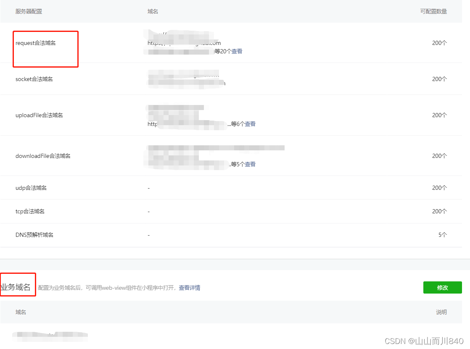Click the green 修改 button
The image size is (470, 349).
tap(442, 288)
